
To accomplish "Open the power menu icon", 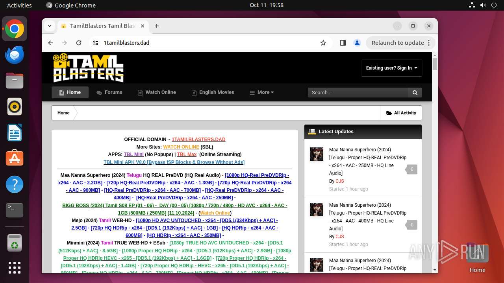I will (x=494, y=5).
